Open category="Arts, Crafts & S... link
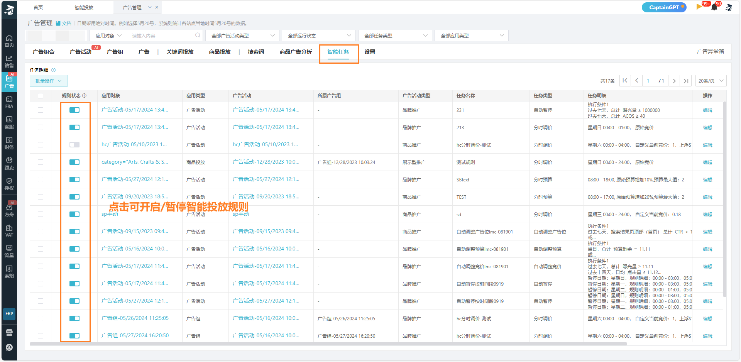The width and height of the screenshot is (741, 362). tap(135, 162)
